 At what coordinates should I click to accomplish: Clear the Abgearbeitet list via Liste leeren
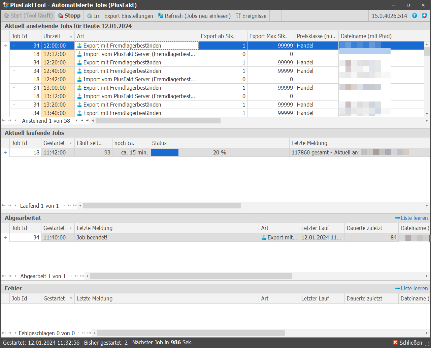(x=411, y=218)
